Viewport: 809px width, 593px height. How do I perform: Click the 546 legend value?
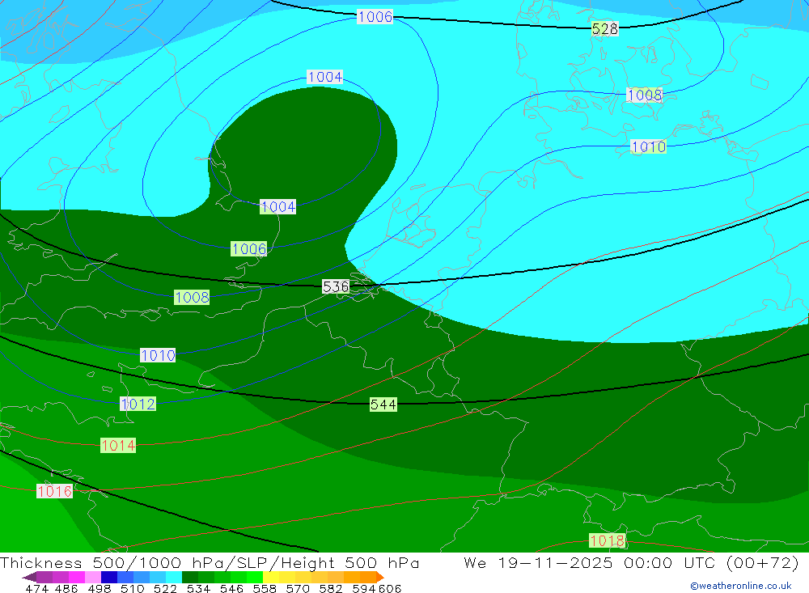coord(231,588)
